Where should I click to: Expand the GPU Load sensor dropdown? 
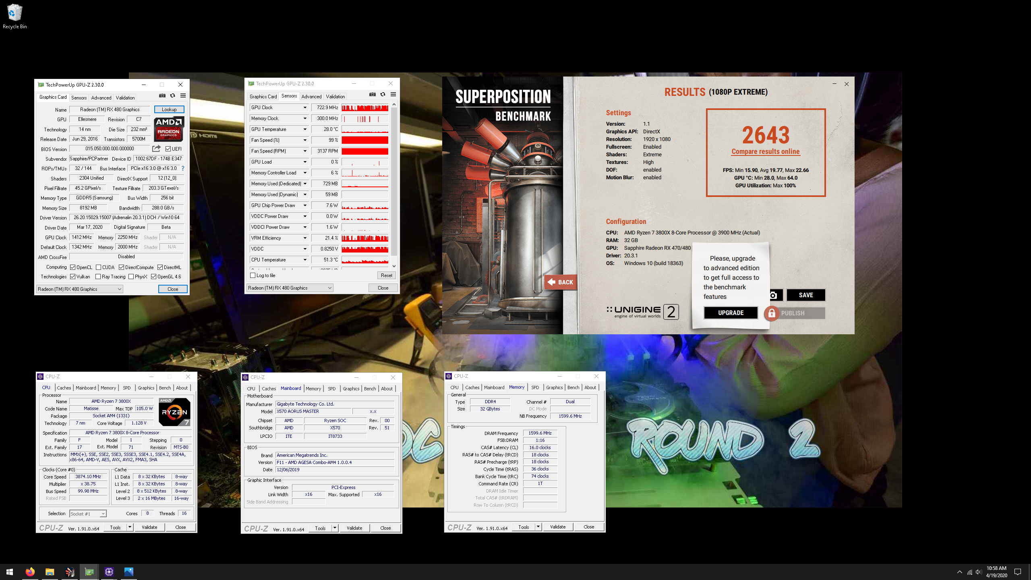pos(305,162)
